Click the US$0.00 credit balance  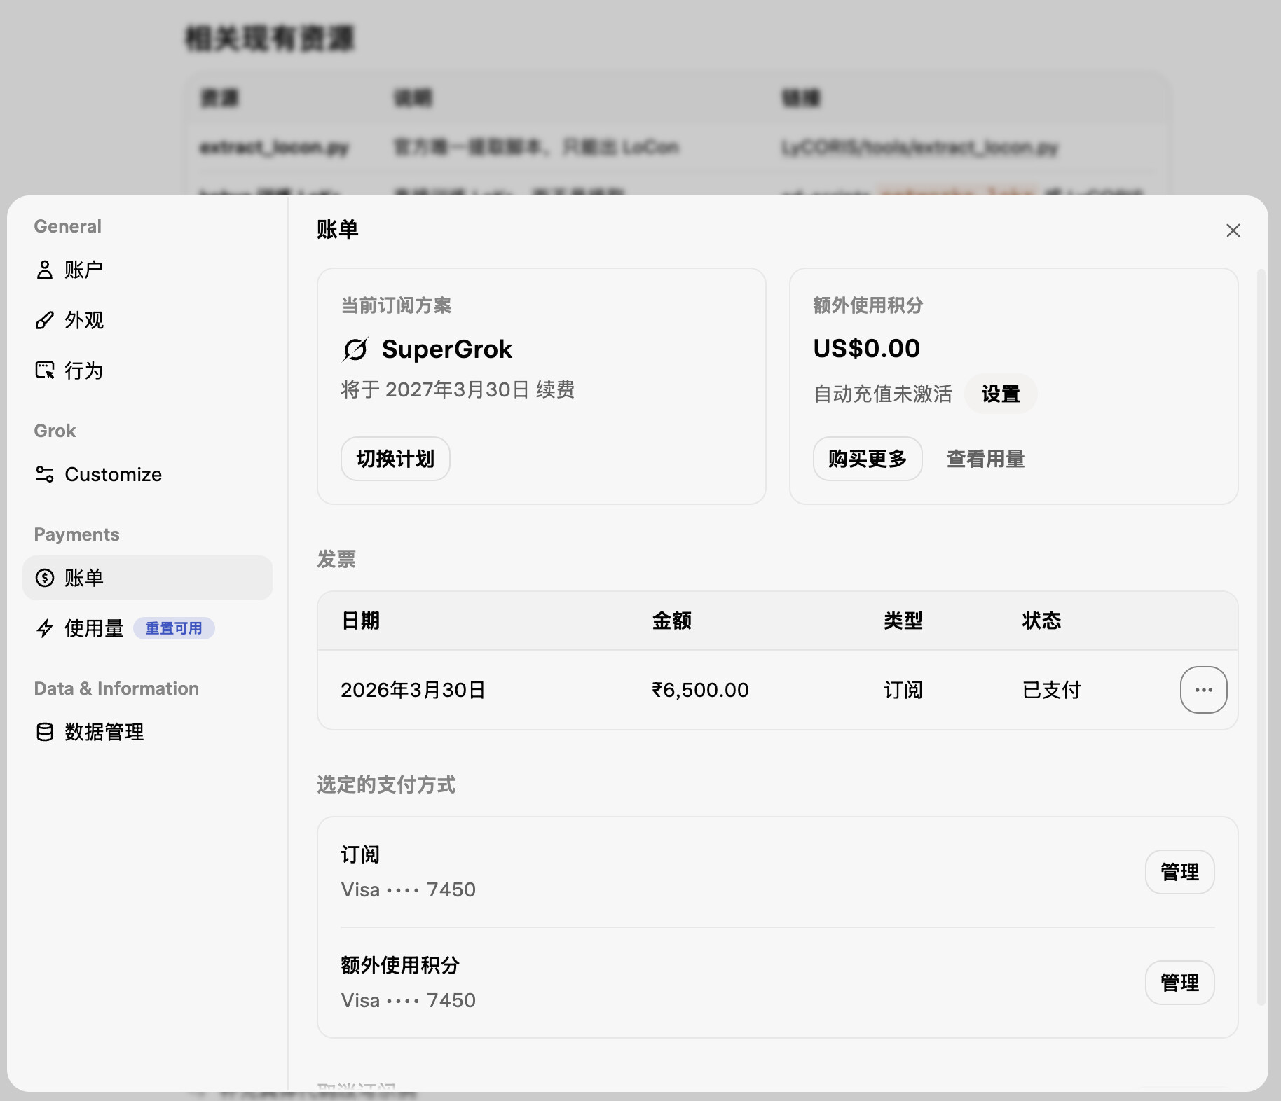click(x=867, y=348)
